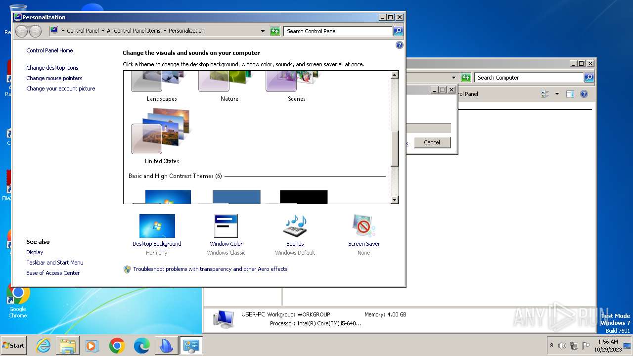Image resolution: width=633 pixels, height=356 pixels.
Task: Open Desktop Background settings icon
Action: tap(157, 226)
